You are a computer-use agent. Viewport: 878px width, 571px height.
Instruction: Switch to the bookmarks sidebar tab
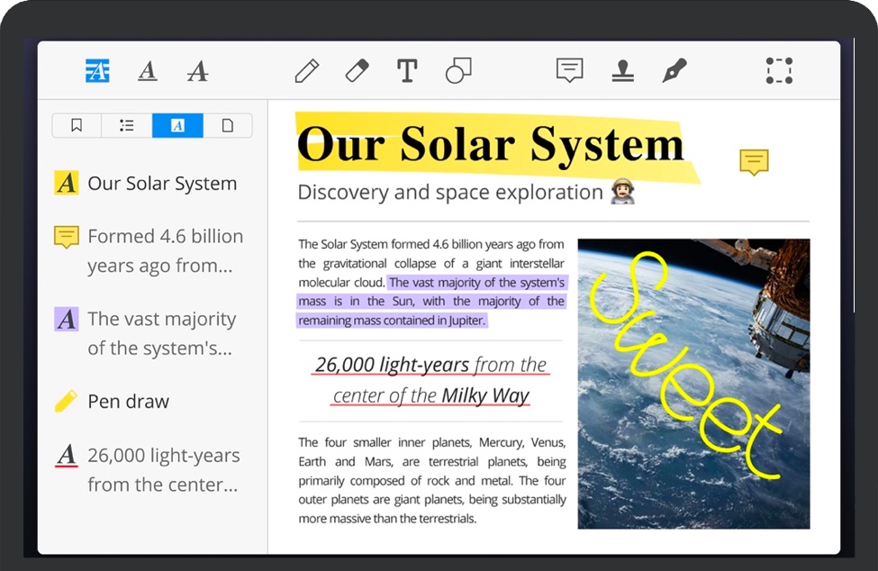[x=77, y=125]
